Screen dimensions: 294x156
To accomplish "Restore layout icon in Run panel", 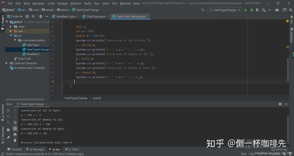I will [8, 130].
